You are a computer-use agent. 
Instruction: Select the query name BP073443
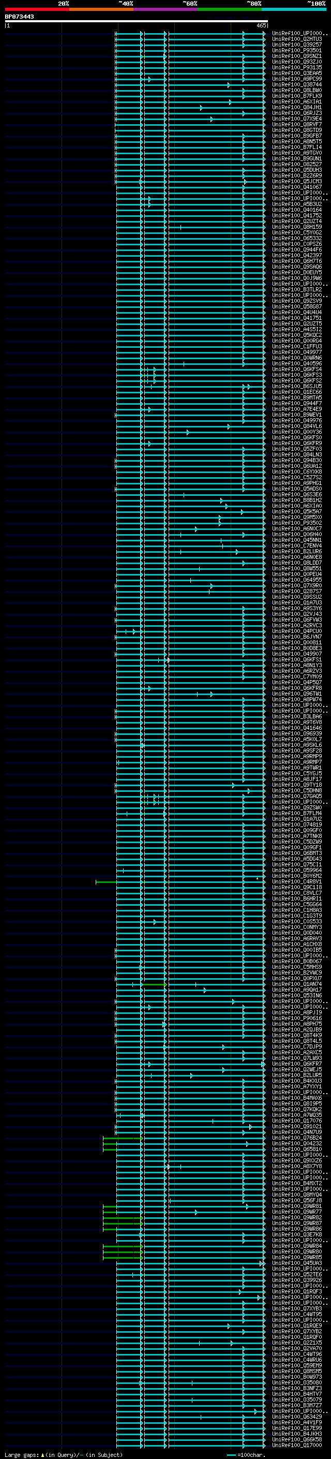[x=19, y=17]
